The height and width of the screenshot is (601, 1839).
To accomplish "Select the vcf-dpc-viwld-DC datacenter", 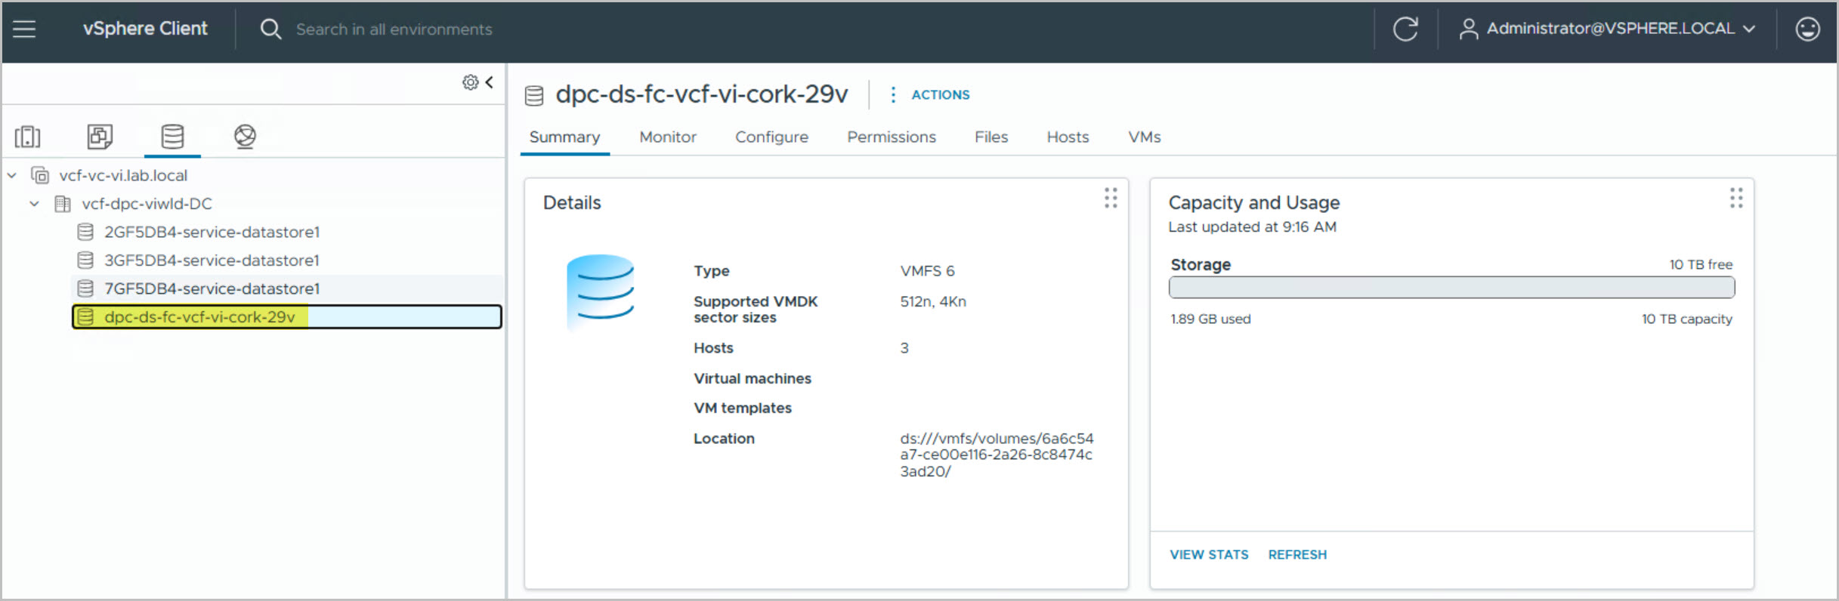I will pos(147,204).
